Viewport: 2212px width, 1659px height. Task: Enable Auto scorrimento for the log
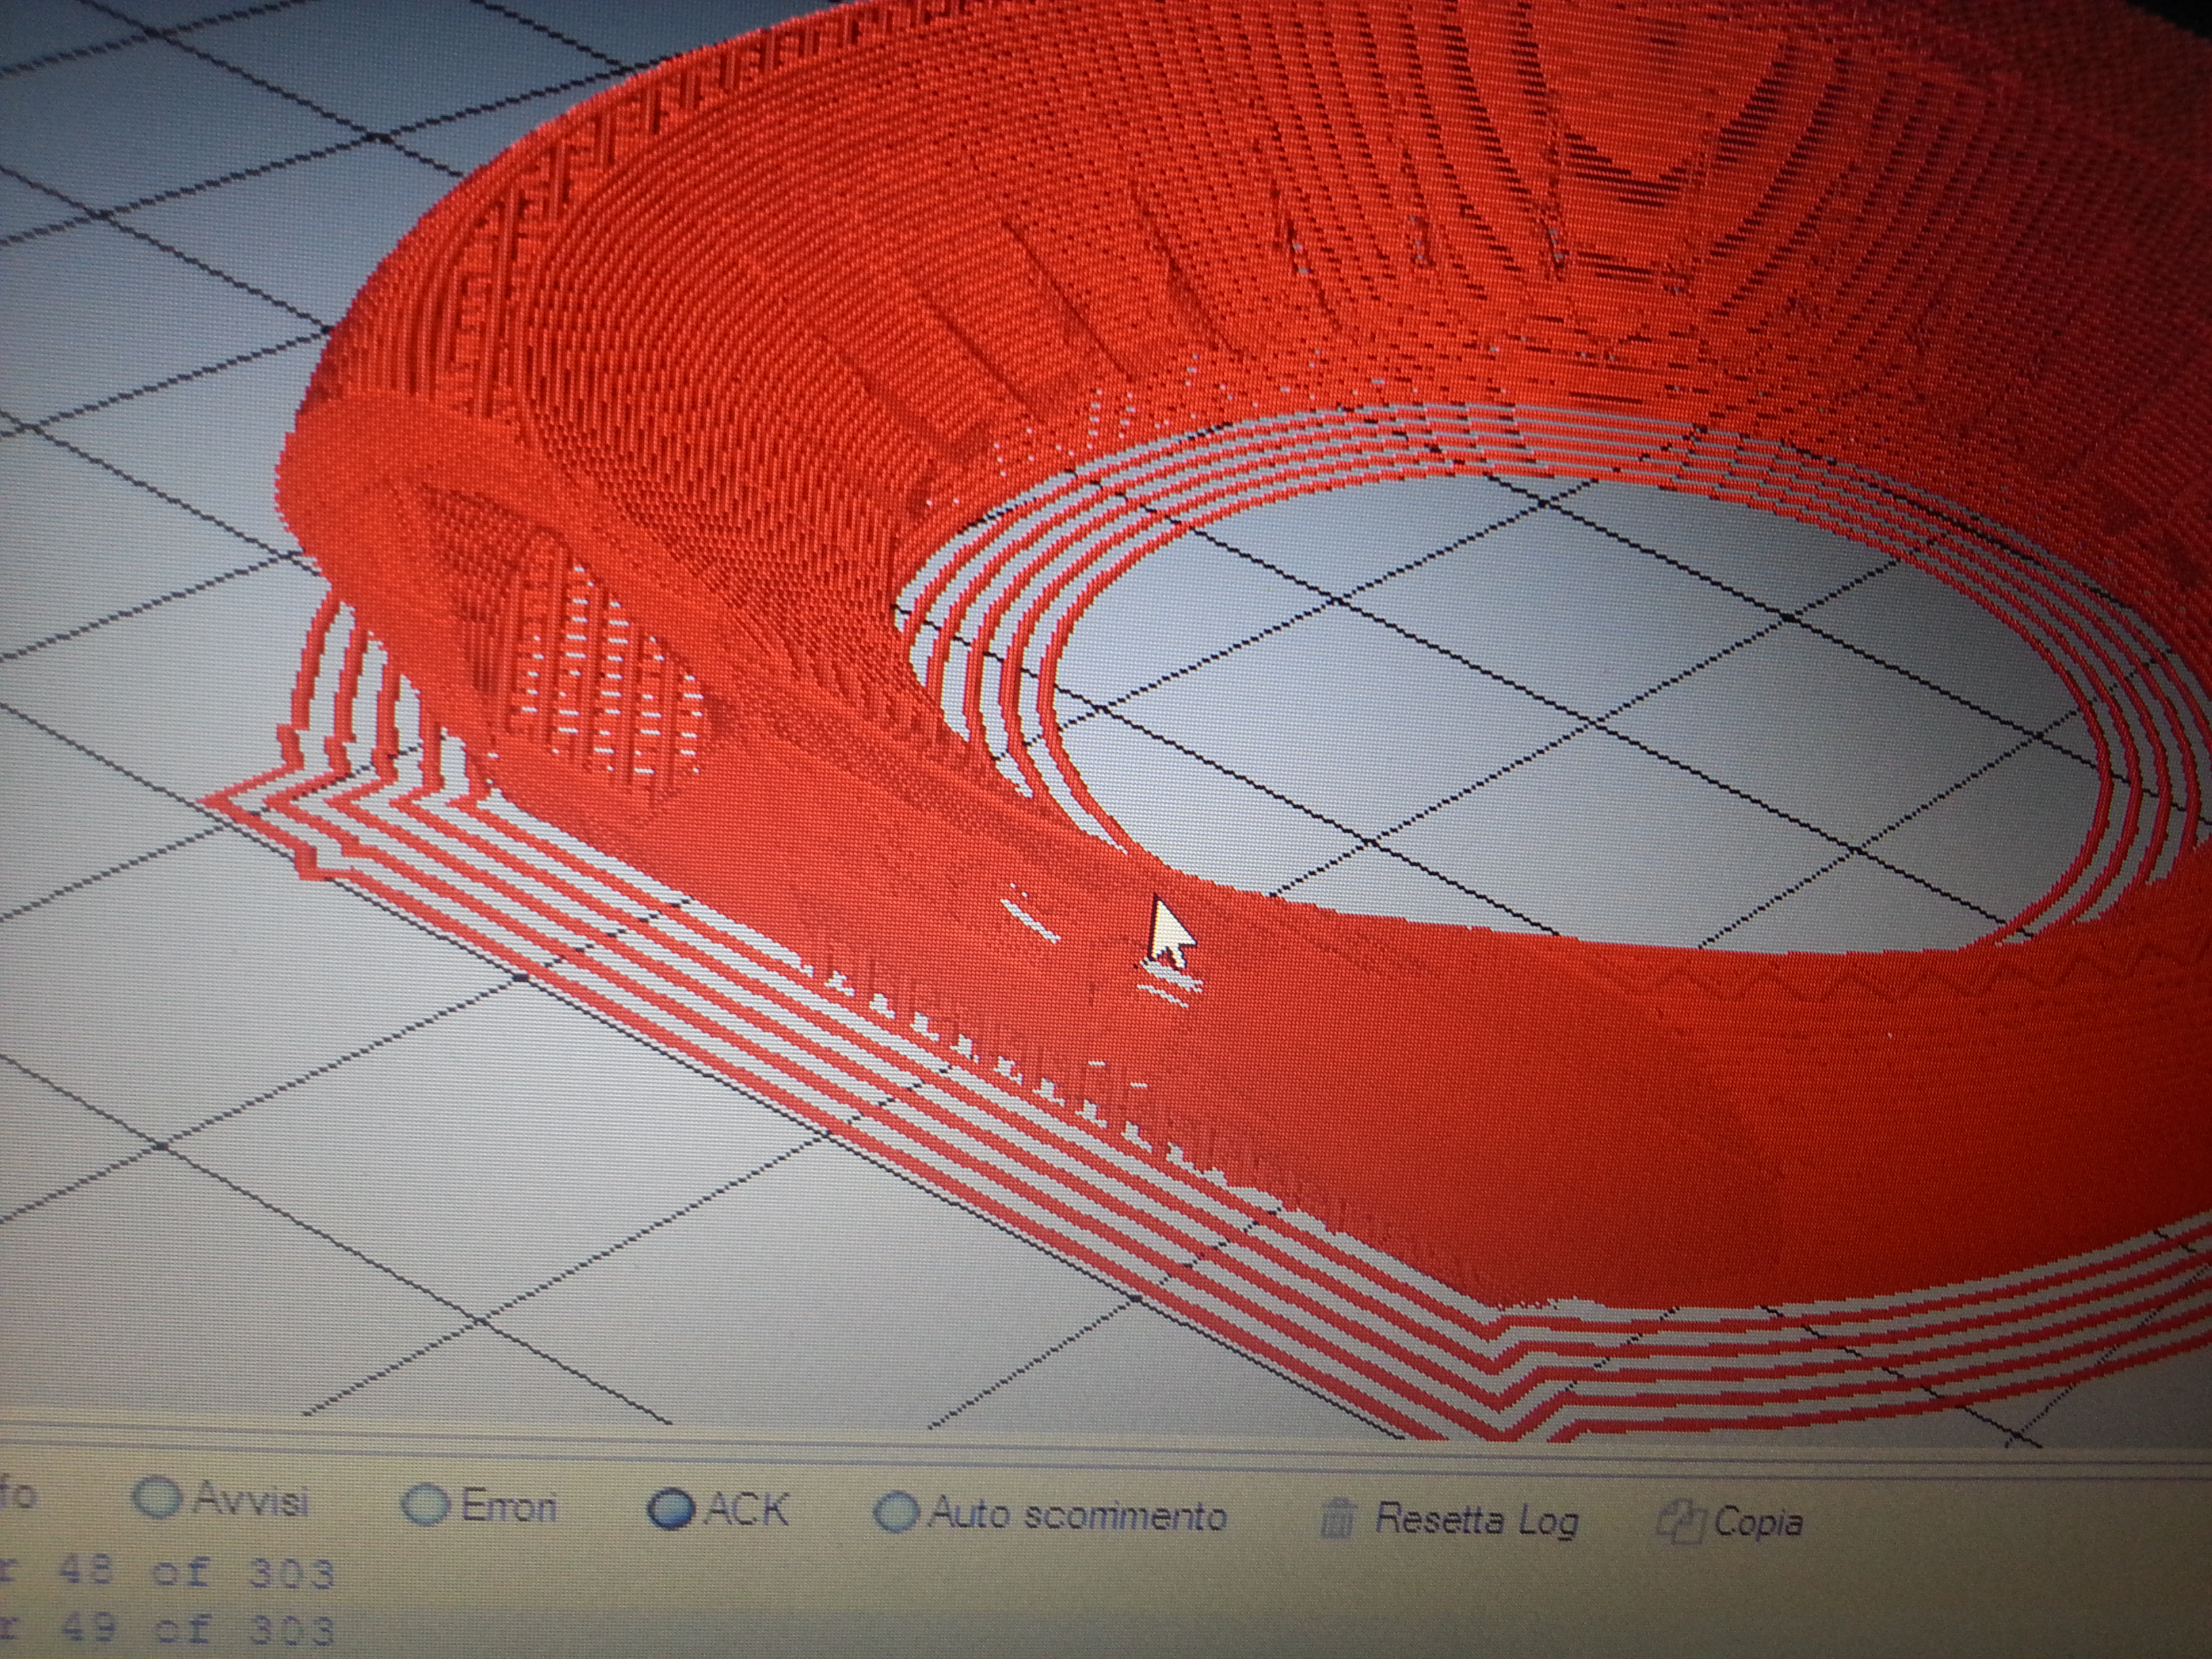1050,1514
